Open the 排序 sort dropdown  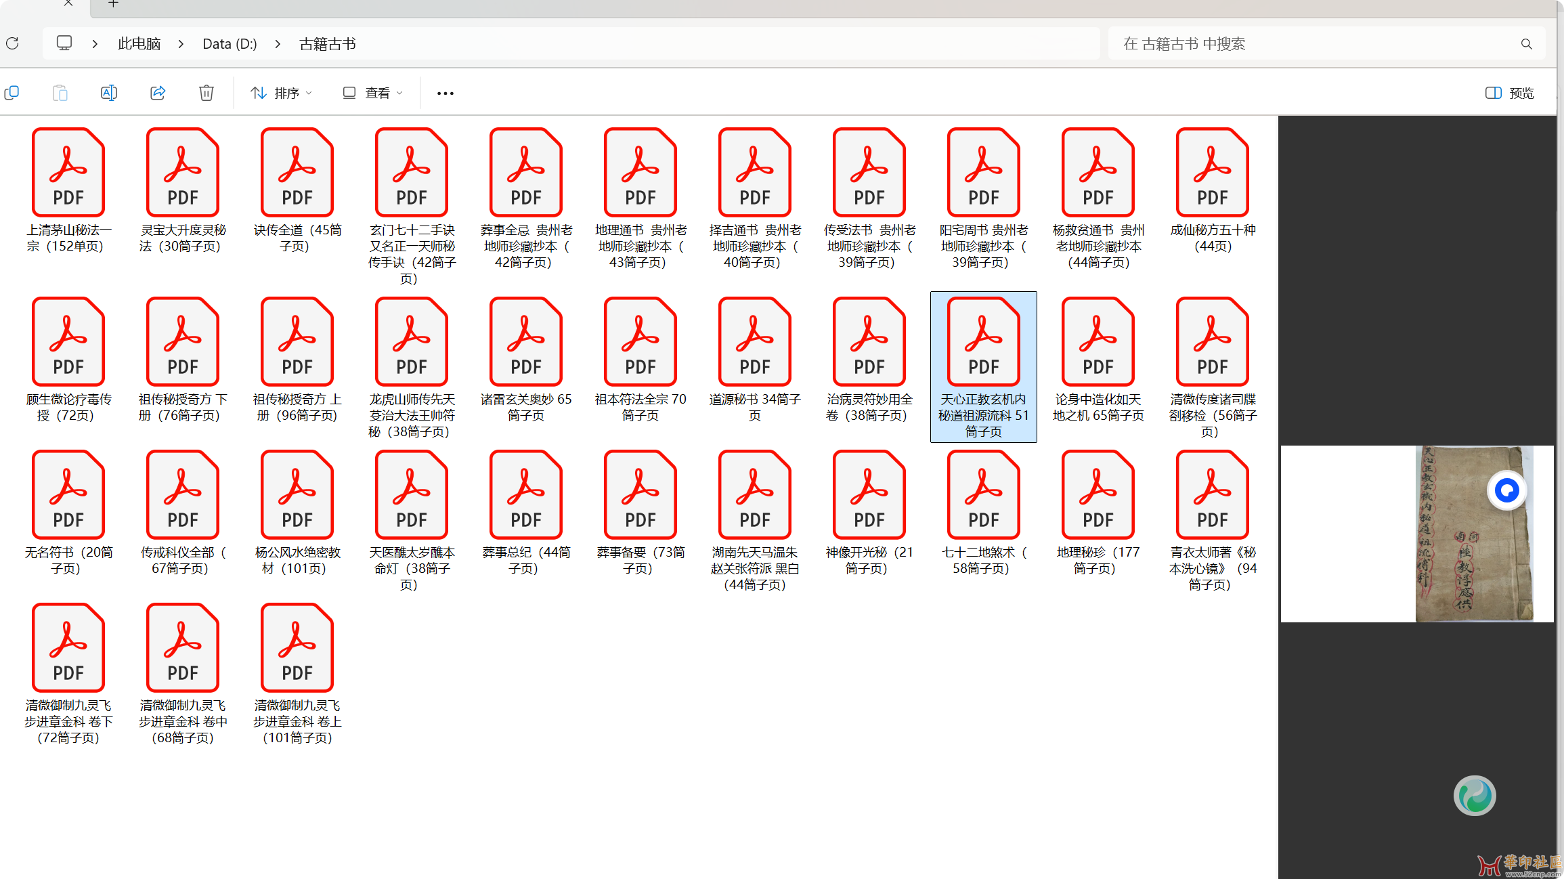(x=281, y=93)
